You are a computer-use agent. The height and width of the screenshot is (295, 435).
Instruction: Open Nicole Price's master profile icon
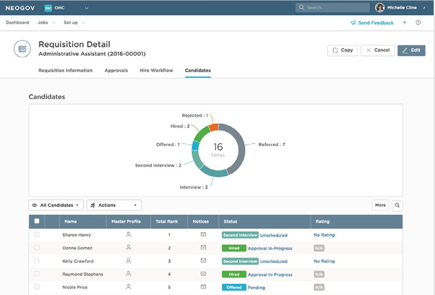point(128,287)
